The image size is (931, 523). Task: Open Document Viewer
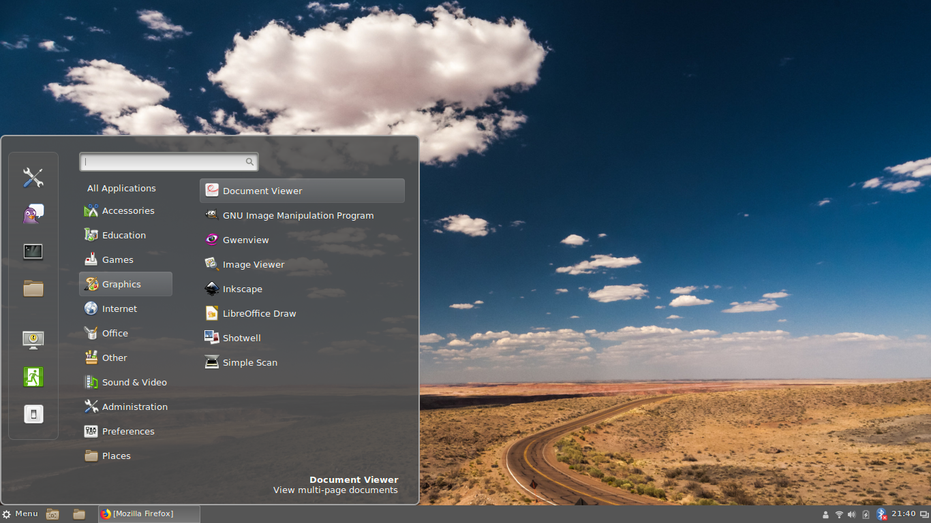pos(263,191)
